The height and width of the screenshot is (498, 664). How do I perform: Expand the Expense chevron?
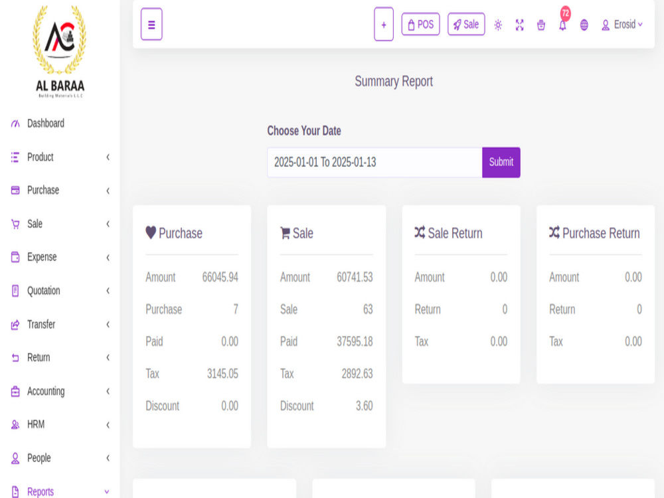(108, 258)
